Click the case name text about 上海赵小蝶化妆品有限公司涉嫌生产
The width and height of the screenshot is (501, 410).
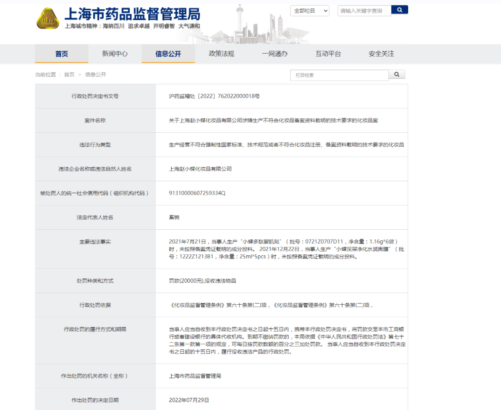tap(273, 121)
